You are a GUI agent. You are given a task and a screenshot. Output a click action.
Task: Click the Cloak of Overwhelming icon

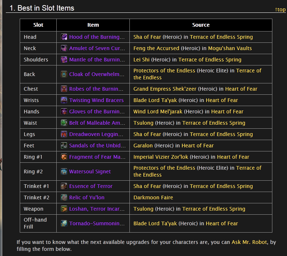pos(64,74)
